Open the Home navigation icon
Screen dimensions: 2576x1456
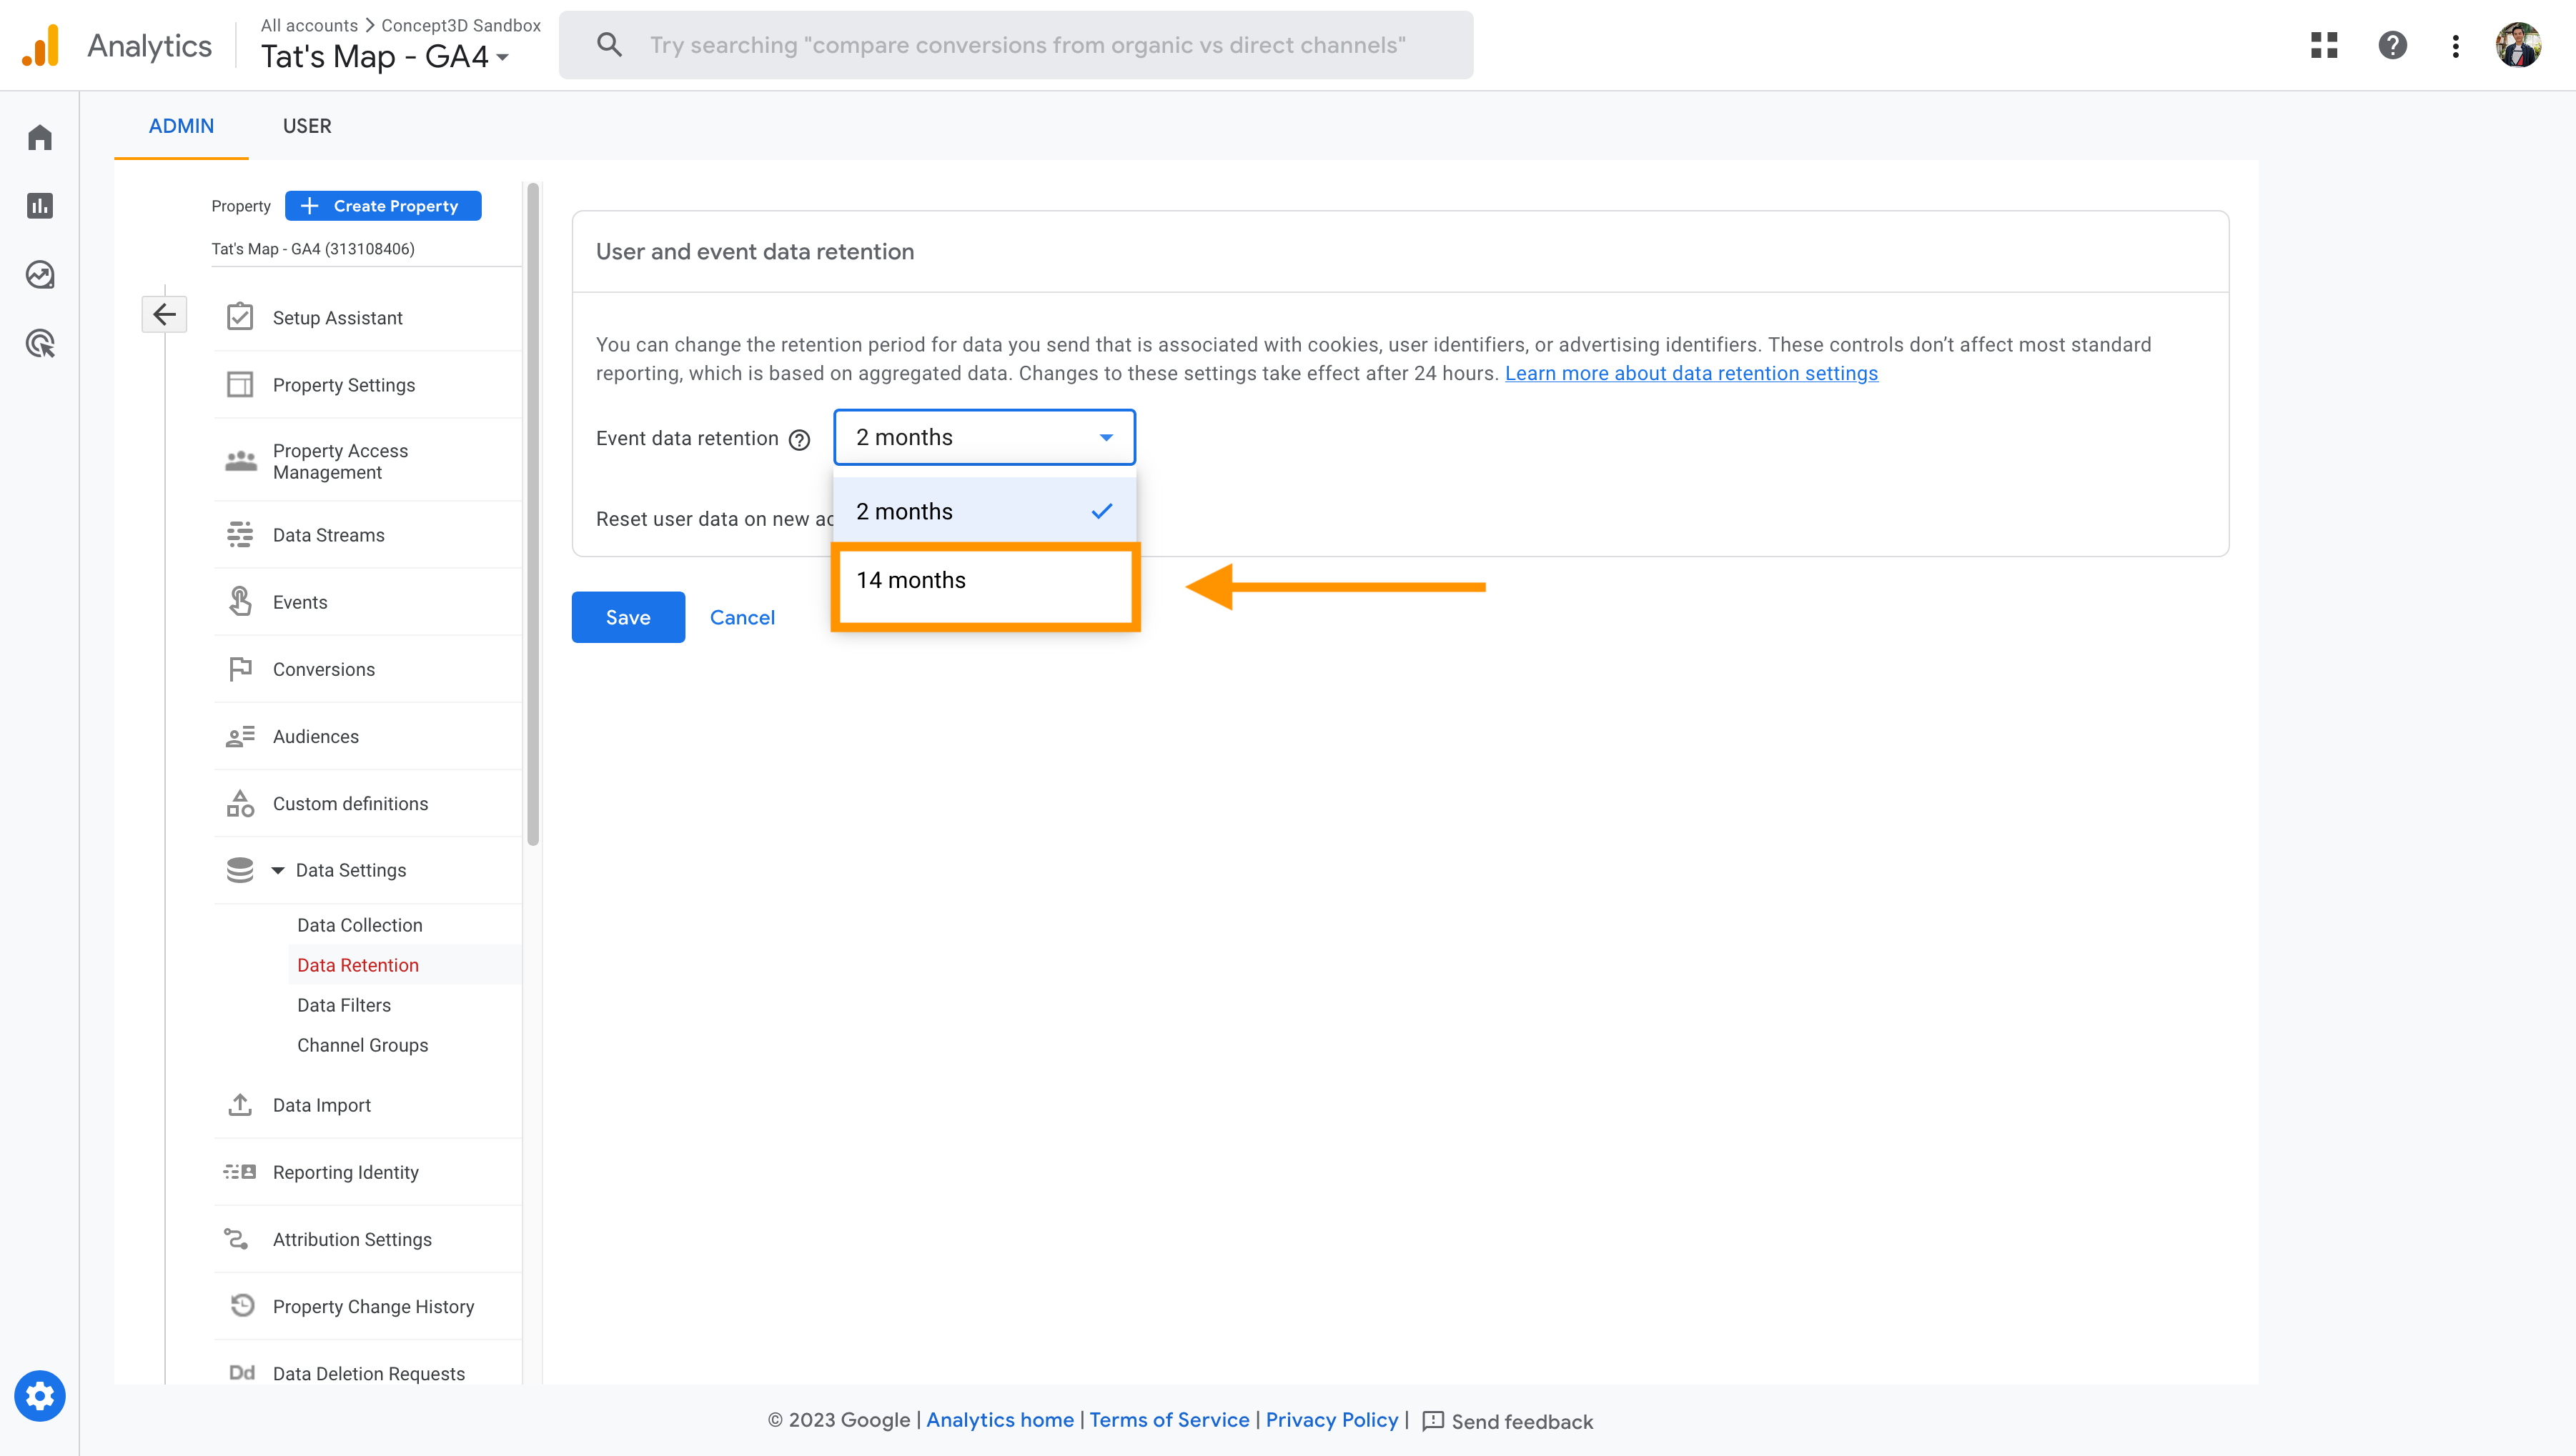click(x=39, y=136)
